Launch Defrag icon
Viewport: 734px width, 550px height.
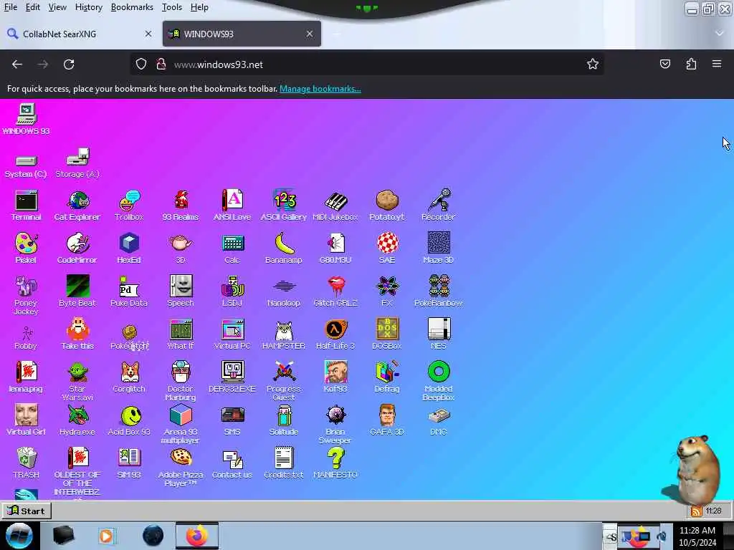click(387, 377)
